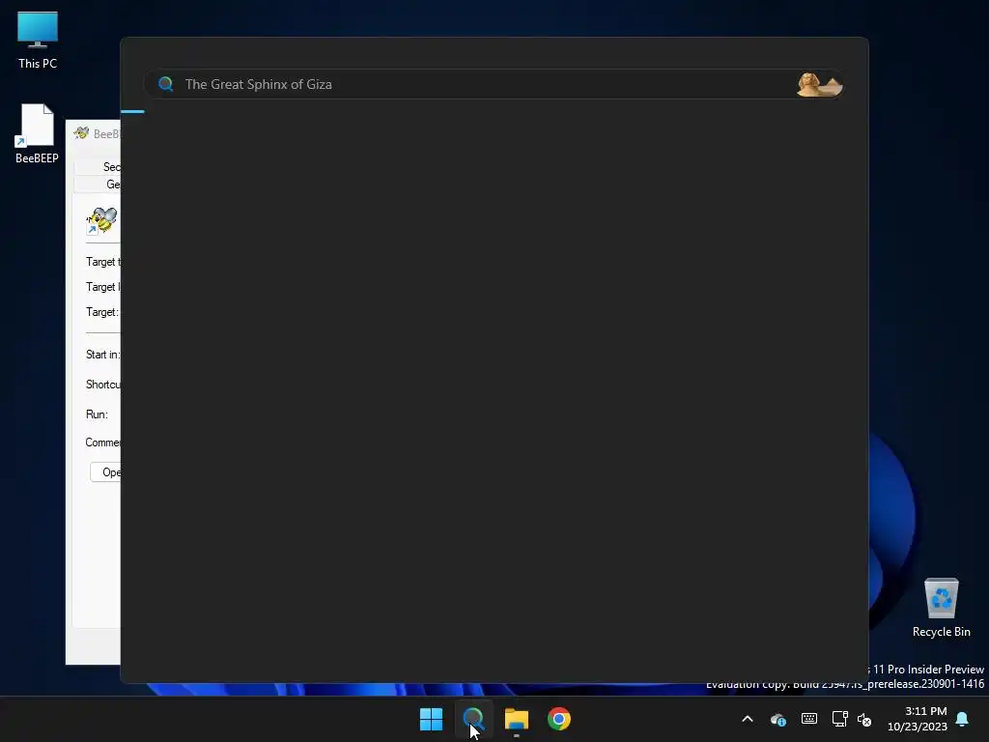
Task: Expand the hidden system tray icons
Action: (x=748, y=719)
